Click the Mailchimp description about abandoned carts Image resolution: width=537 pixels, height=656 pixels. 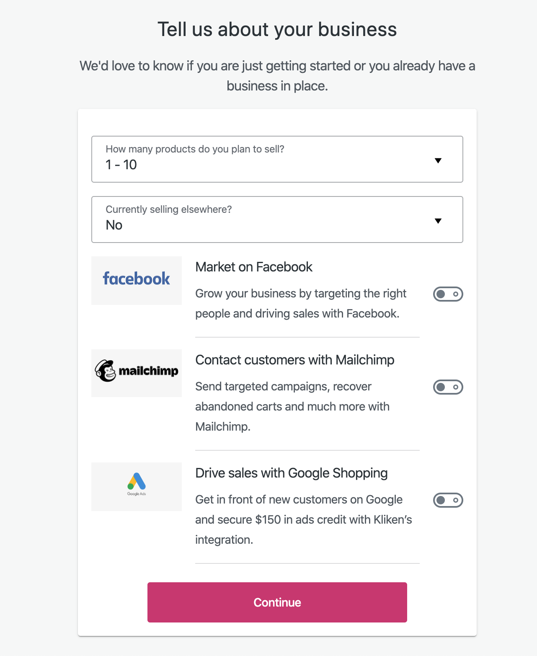click(x=292, y=406)
